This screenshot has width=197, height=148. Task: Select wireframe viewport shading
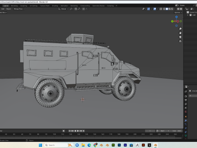(x=164, y=9)
